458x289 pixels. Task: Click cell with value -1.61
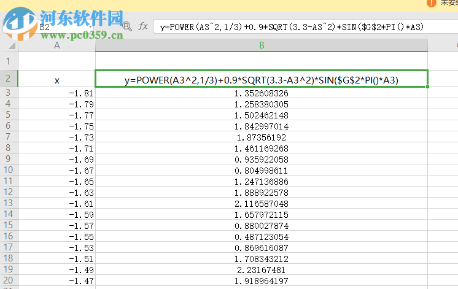coord(56,204)
